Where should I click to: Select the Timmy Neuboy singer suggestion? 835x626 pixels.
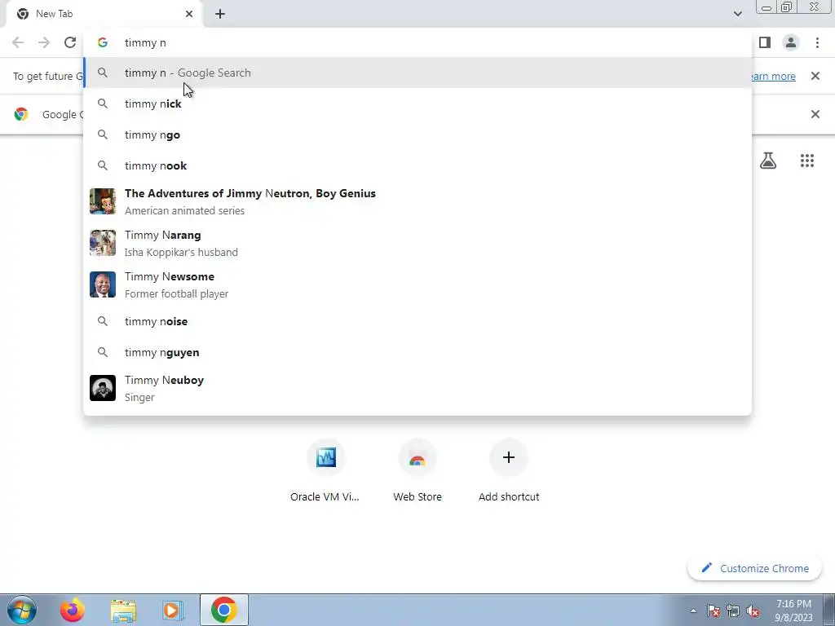pyautogui.click(x=417, y=388)
